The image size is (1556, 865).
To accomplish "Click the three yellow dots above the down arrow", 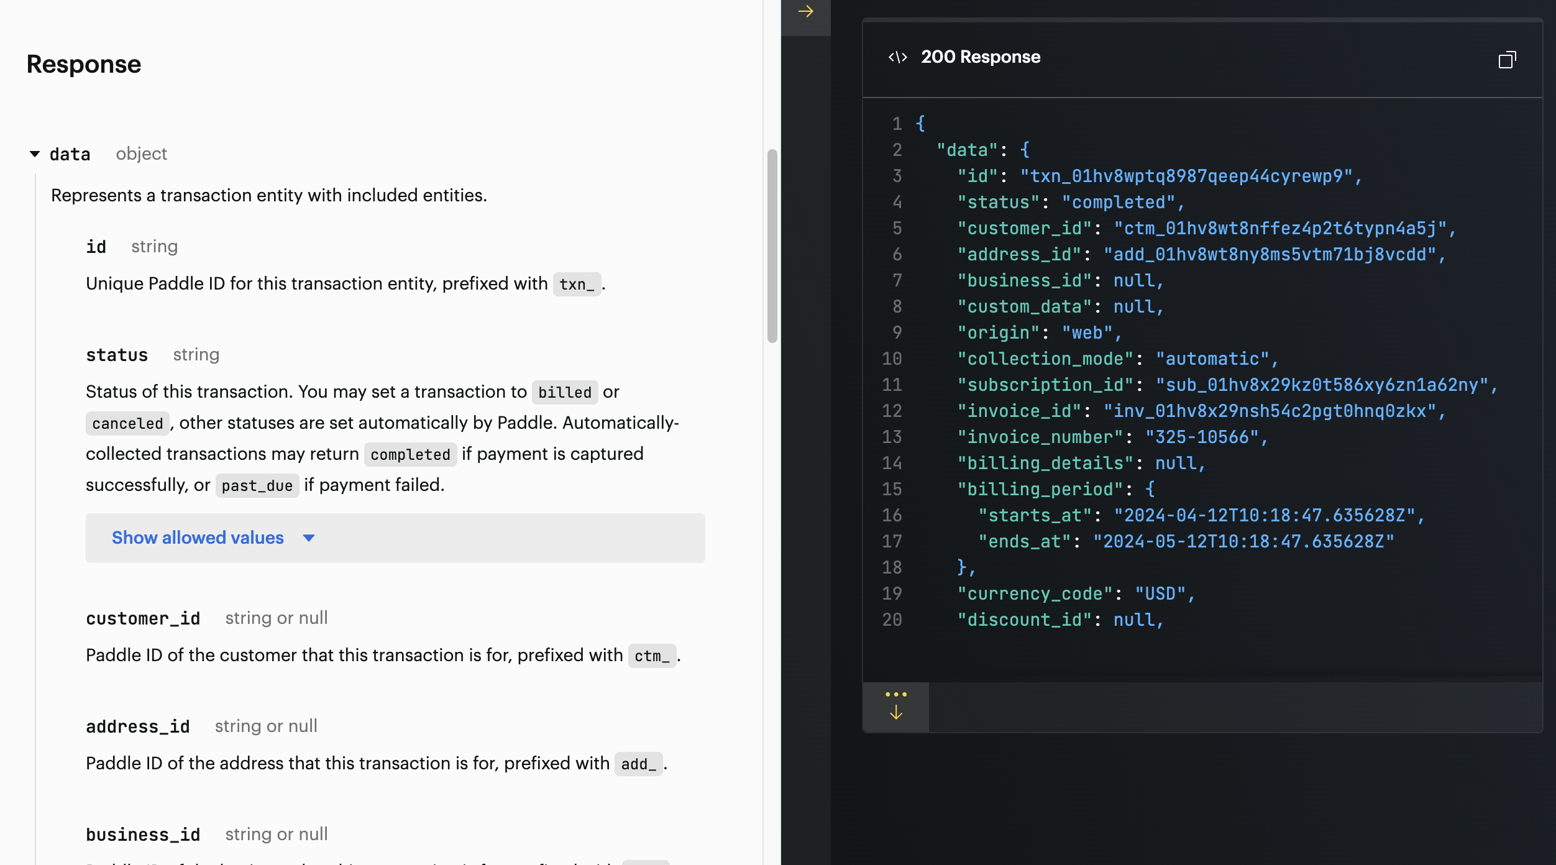I will pyautogui.click(x=895, y=694).
